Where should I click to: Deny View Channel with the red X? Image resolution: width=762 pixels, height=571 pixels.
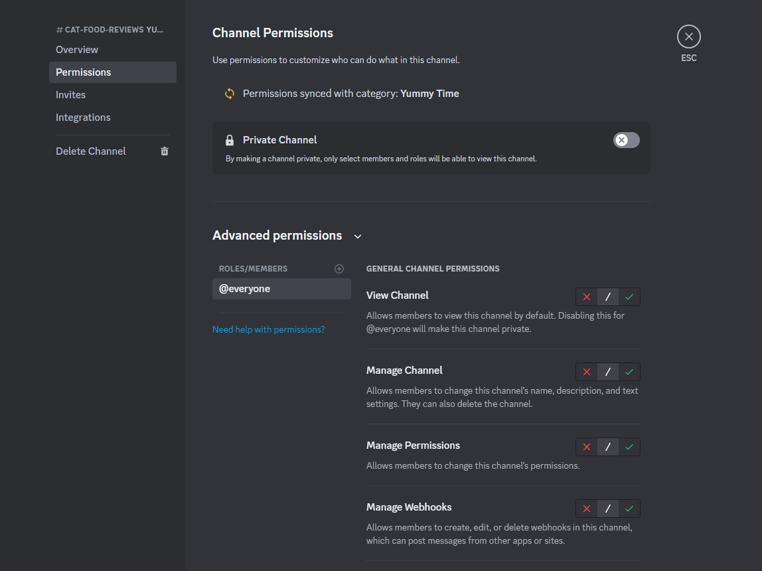click(x=586, y=296)
